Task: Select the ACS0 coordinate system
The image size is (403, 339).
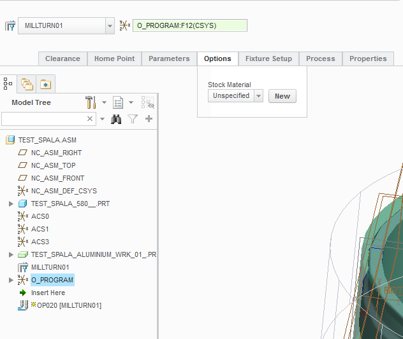Action: click(x=40, y=216)
